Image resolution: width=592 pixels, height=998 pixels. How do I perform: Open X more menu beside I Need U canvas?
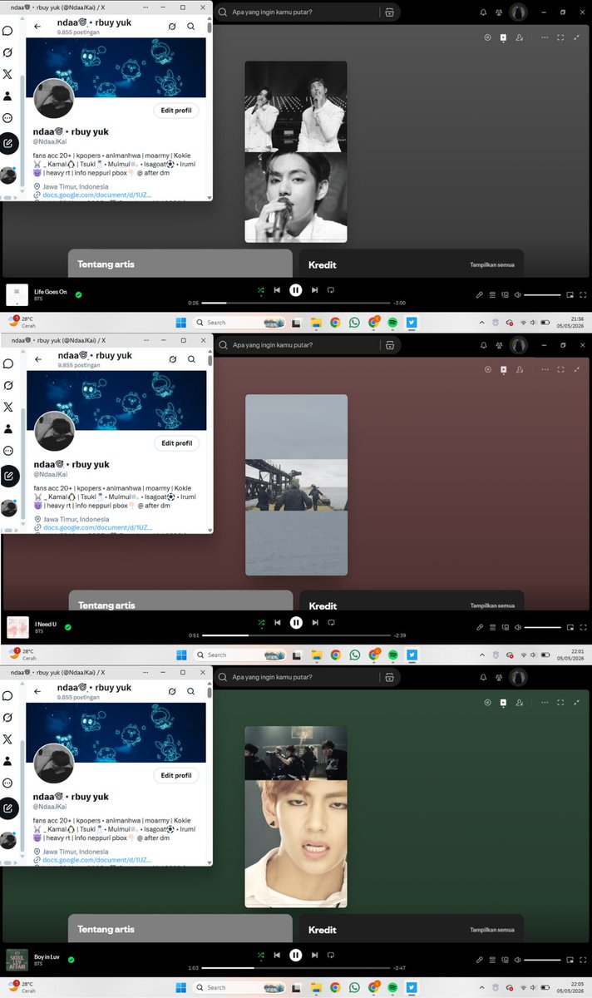7,450
